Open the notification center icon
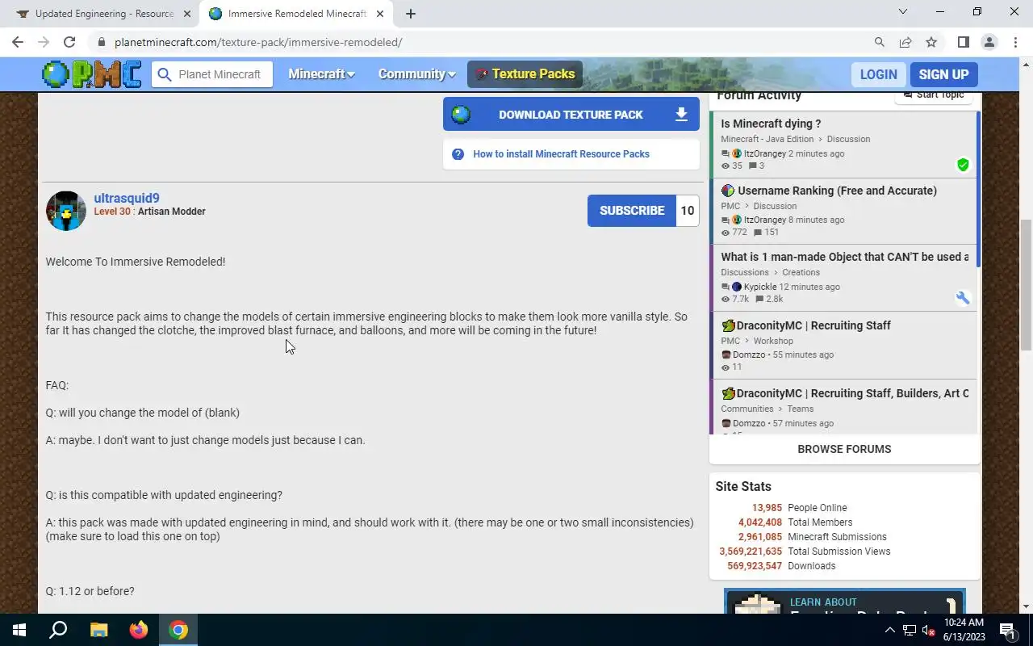Screen dimensions: 1033x646 [1007, 630]
